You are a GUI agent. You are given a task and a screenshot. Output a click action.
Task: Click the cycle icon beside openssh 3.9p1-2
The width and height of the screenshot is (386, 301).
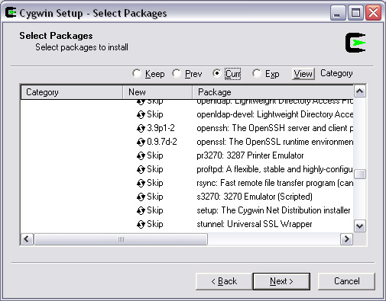point(141,129)
